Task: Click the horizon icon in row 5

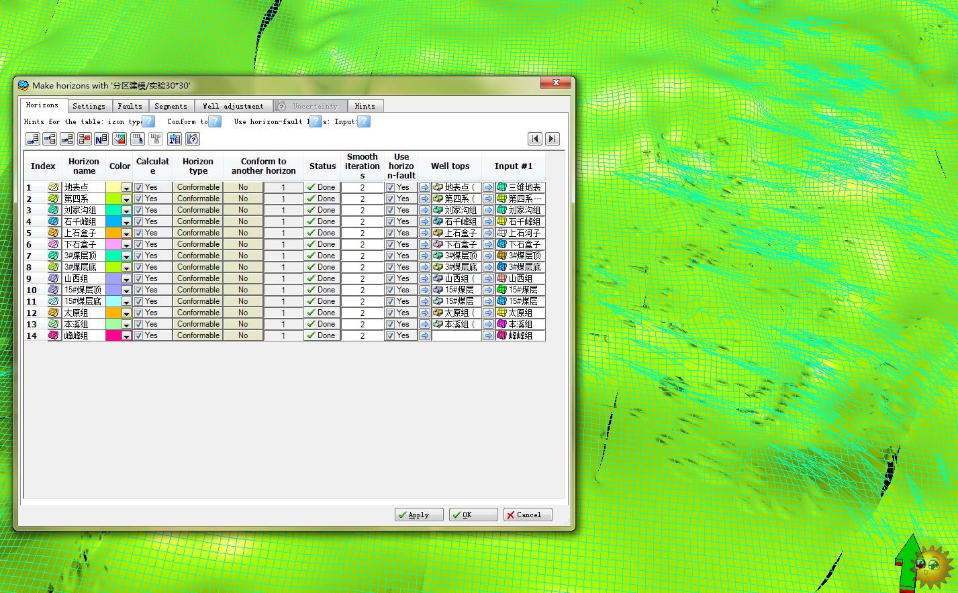Action: tap(54, 233)
